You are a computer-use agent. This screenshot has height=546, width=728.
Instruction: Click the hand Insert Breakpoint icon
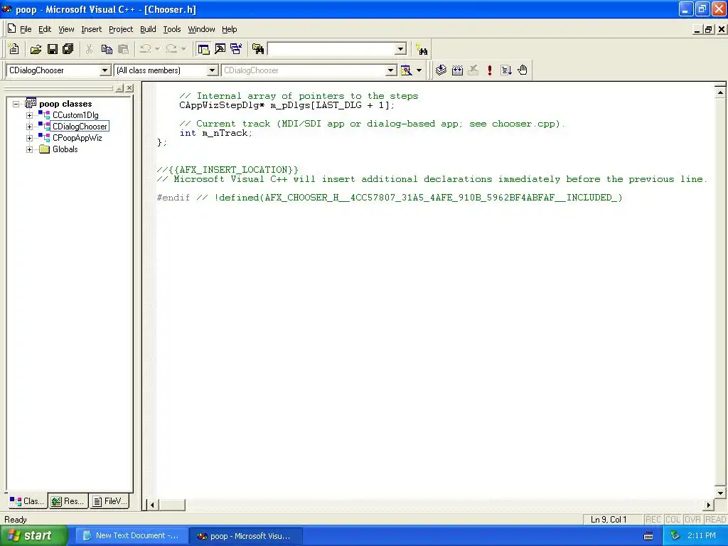coord(523,70)
